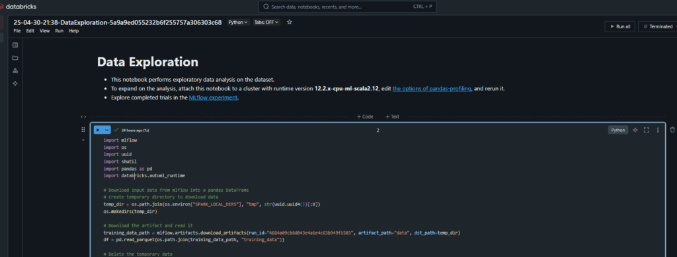Screen dimensions: 677x257
Task: Run the cell with the play button
Action: (x=99, y=130)
